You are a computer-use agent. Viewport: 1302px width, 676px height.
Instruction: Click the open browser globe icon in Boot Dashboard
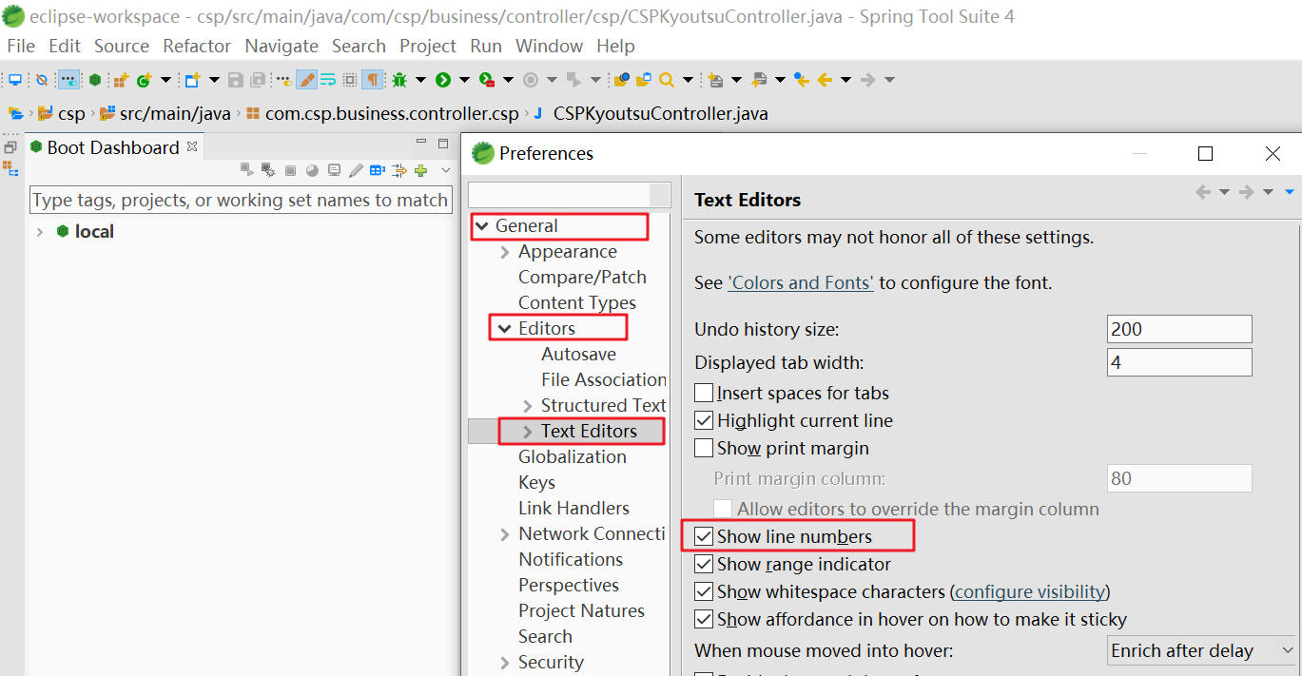click(312, 171)
